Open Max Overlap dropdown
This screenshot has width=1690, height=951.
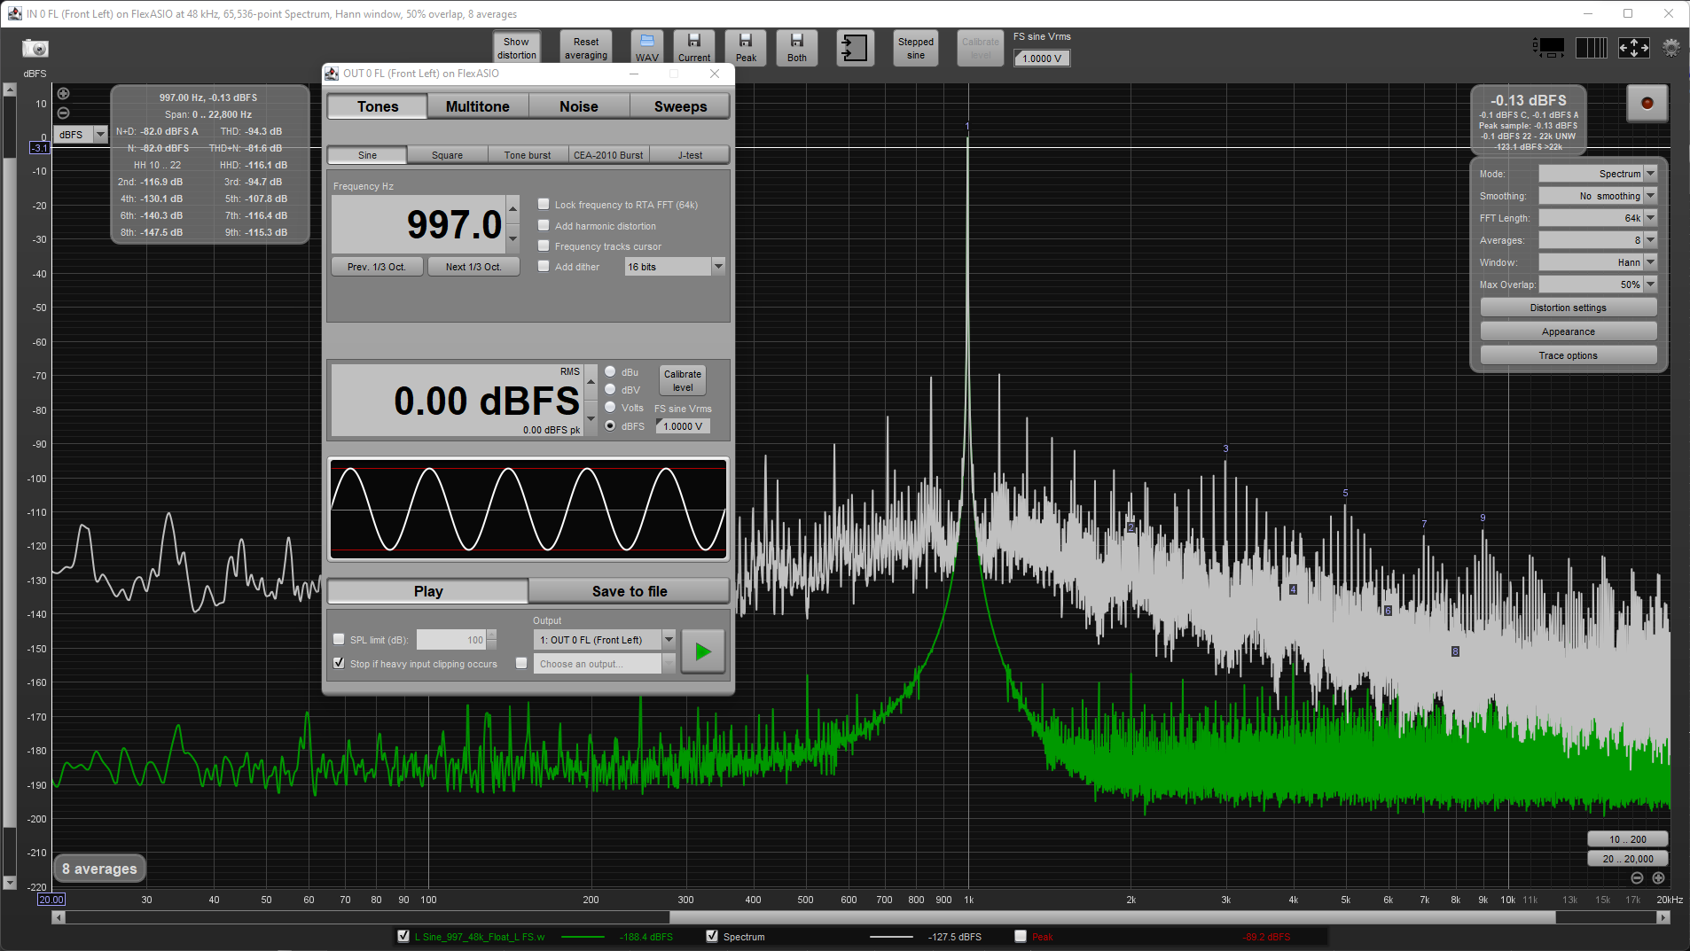pyautogui.click(x=1650, y=285)
